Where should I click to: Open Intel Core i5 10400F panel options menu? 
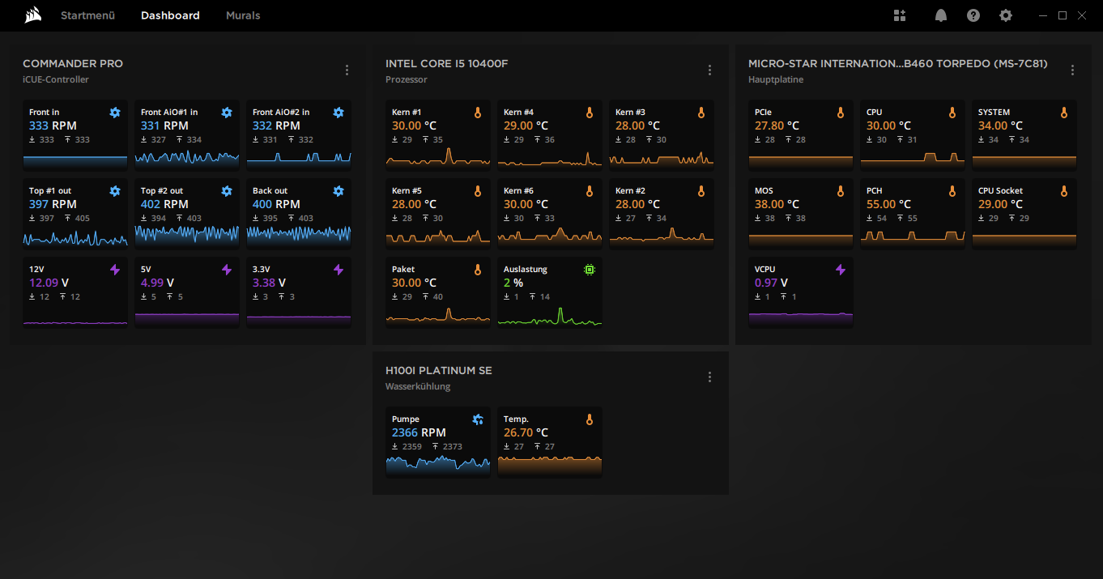point(710,70)
